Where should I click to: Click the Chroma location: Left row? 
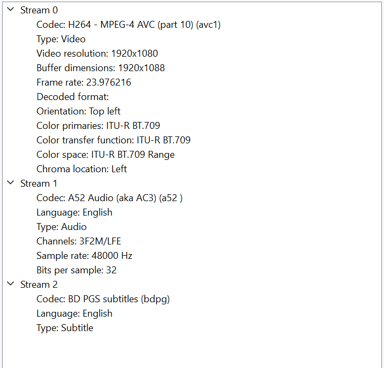[x=82, y=169]
